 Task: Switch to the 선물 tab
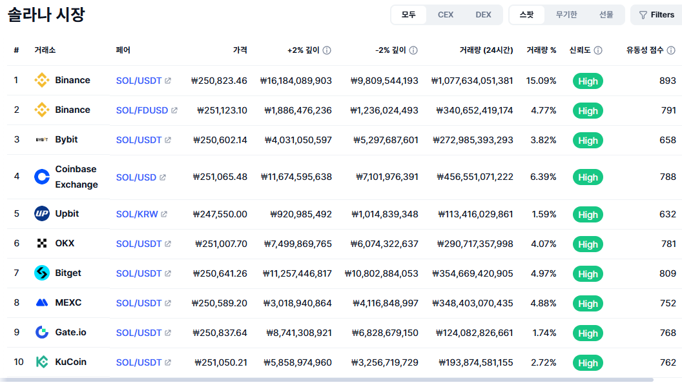pos(606,15)
